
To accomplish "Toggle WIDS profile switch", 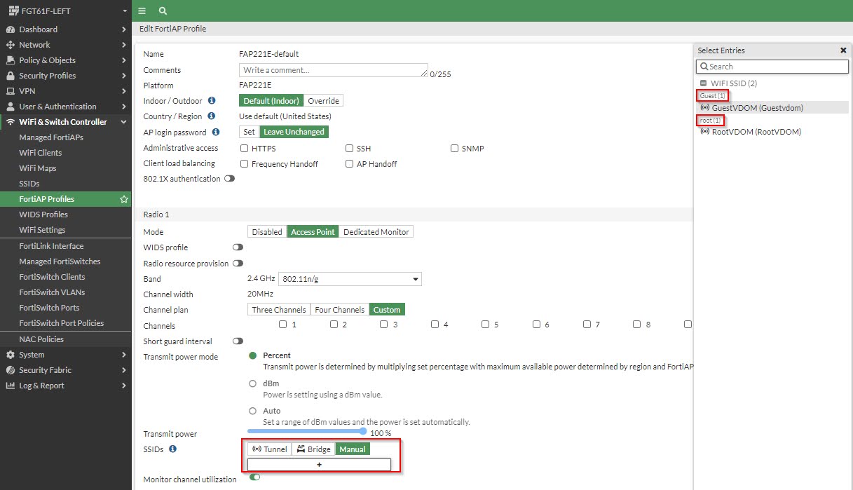I will click(238, 247).
